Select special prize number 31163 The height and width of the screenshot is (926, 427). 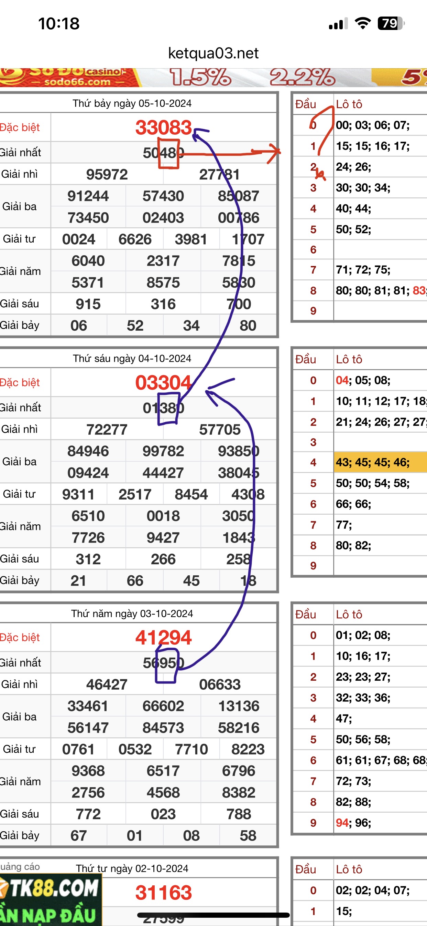[x=164, y=892]
